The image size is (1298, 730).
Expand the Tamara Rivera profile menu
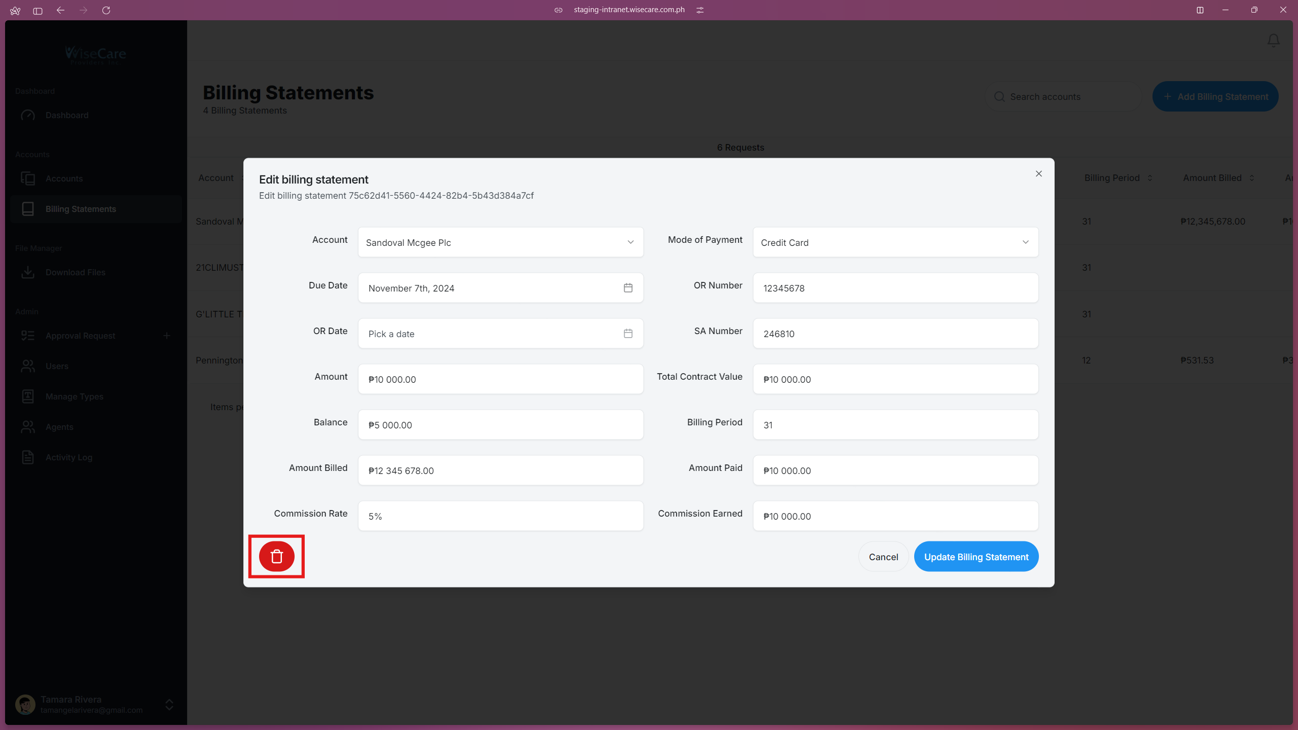(x=168, y=705)
